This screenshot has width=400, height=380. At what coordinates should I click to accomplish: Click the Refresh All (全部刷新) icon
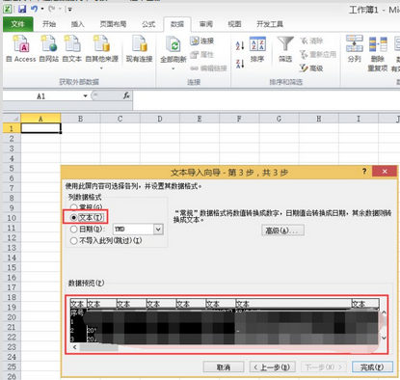point(173,44)
